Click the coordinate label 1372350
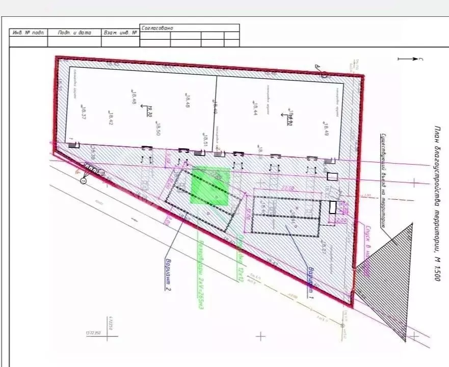The height and width of the screenshot is (367, 449). (x=93, y=333)
